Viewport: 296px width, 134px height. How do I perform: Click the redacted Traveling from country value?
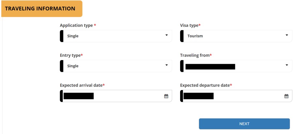(x=210, y=67)
